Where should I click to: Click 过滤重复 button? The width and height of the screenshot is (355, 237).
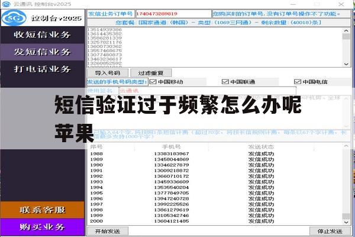click(x=151, y=73)
